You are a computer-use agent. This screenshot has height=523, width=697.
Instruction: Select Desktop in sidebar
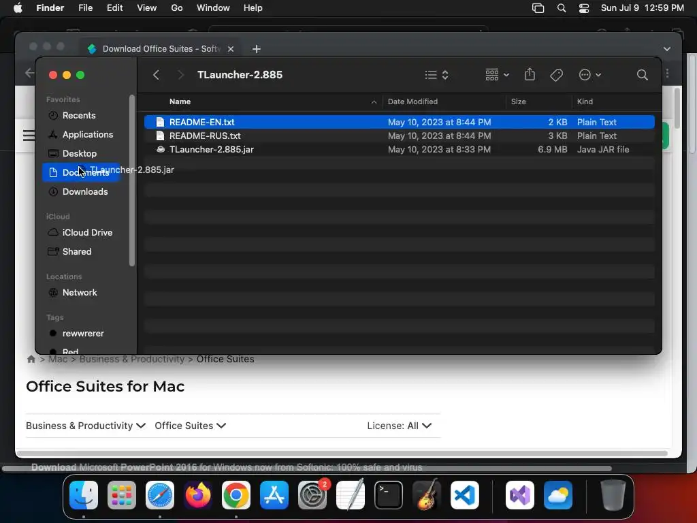pyautogui.click(x=80, y=153)
